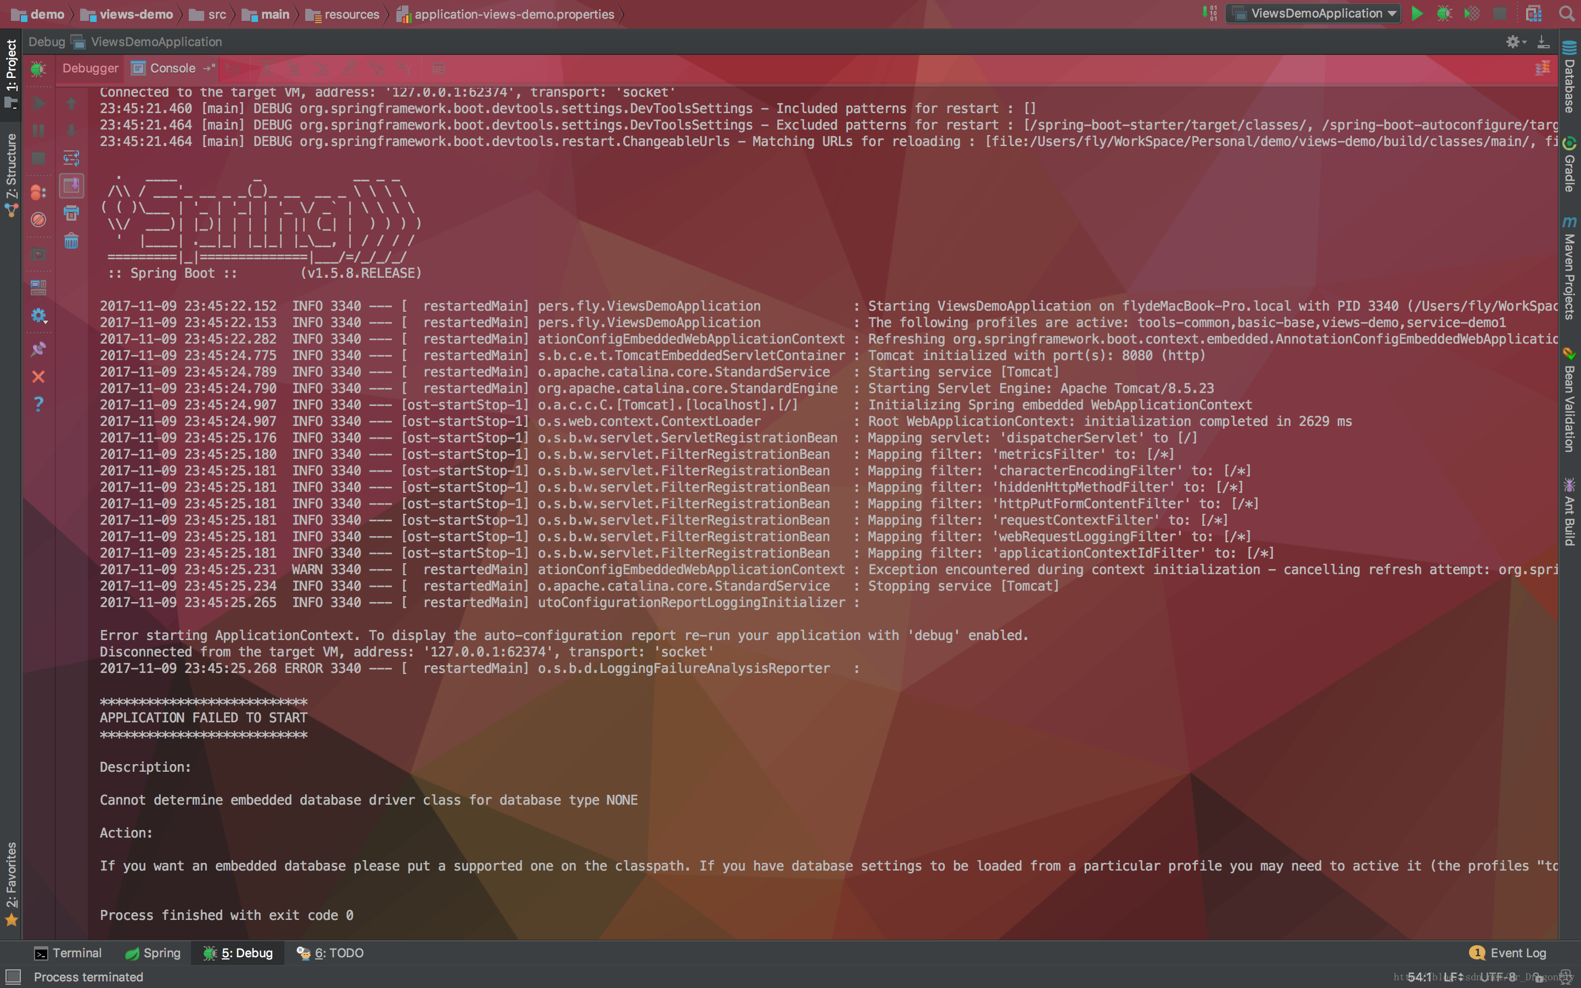This screenshot has width=1581, height=988.
Task: Open the Database side panel
Action: 1569,76
